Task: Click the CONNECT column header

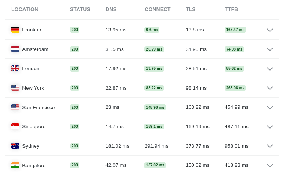Action: 157,9
